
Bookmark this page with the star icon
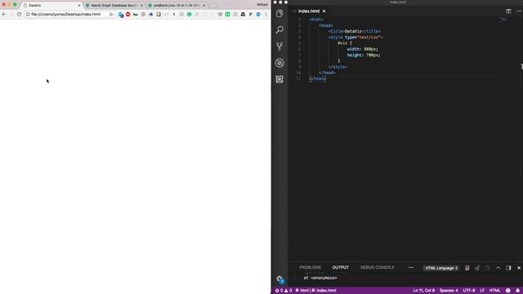coord(111,15)
